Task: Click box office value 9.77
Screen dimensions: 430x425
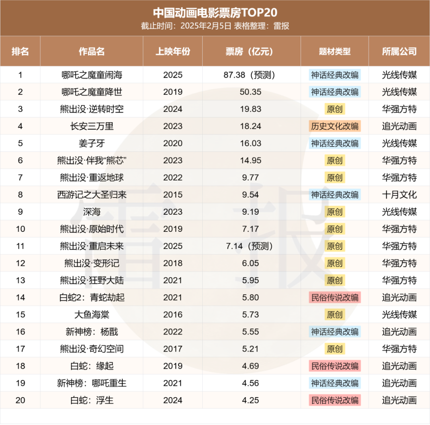Action: (250, 178)
